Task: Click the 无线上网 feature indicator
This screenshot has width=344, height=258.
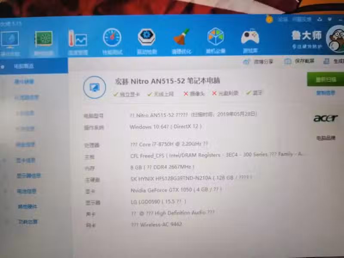Action: point(160,94)
